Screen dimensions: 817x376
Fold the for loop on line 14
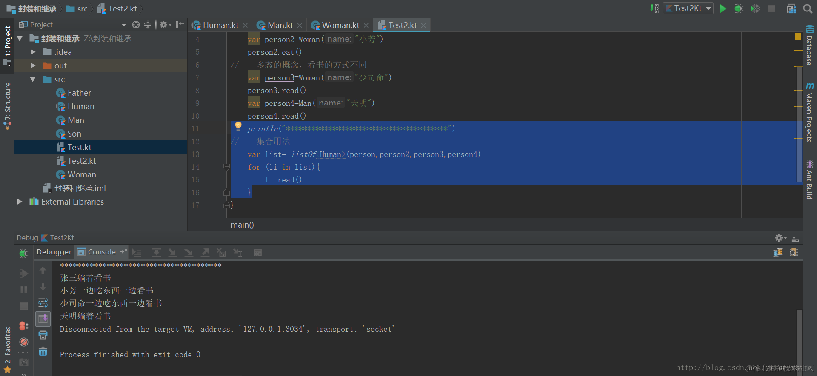(226, 167)
